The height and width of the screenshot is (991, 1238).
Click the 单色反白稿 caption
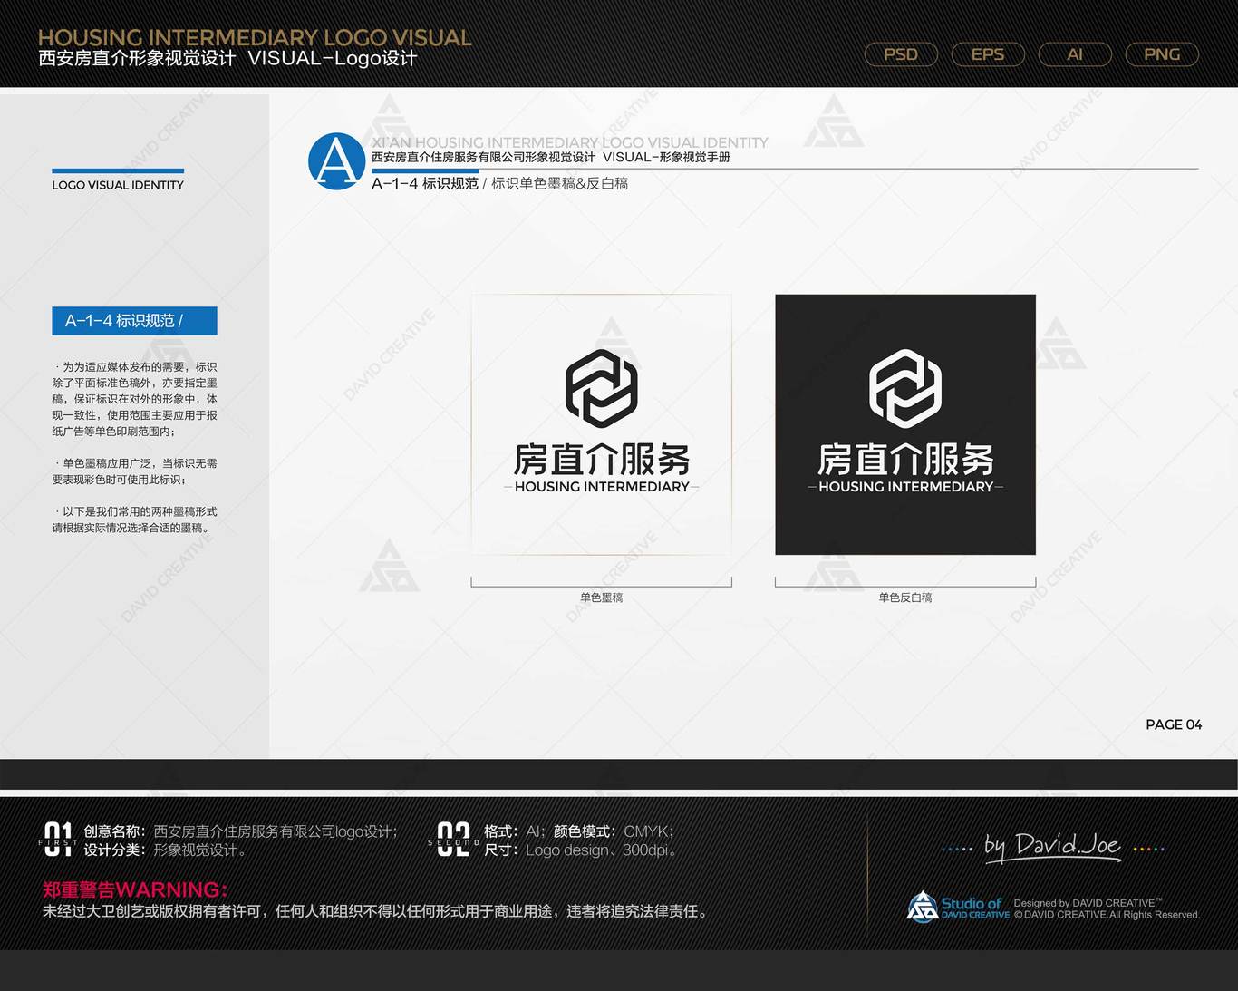coord(905,598)
